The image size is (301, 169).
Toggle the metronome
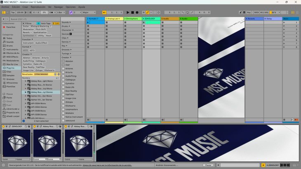[x=52, y=12]
